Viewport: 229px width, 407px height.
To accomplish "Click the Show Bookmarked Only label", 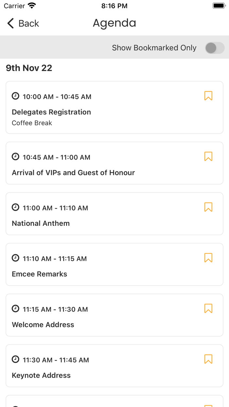I will click(154, 48).
